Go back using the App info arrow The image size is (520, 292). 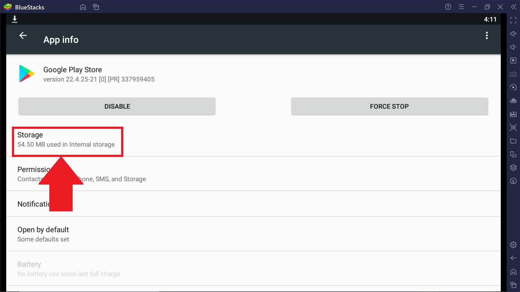pyautogui.click(x=23, y=35)
